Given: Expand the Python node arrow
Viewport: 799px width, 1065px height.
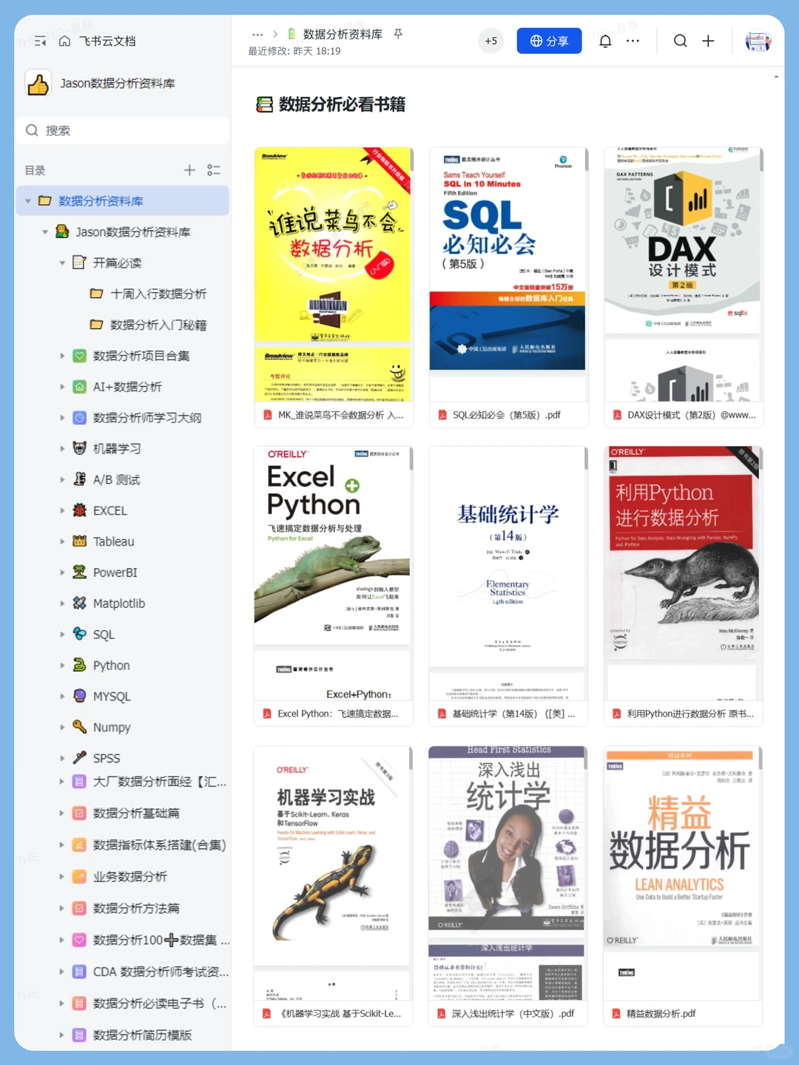Looking at the screenshot, I should click(62, 666).
